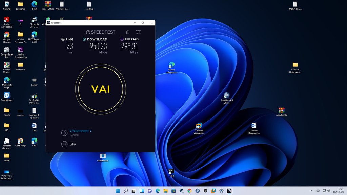Select the TeamSpeak 3 Client desktop shortcut
Viewport: 347px width, 195px height.
tap(226, 96)
